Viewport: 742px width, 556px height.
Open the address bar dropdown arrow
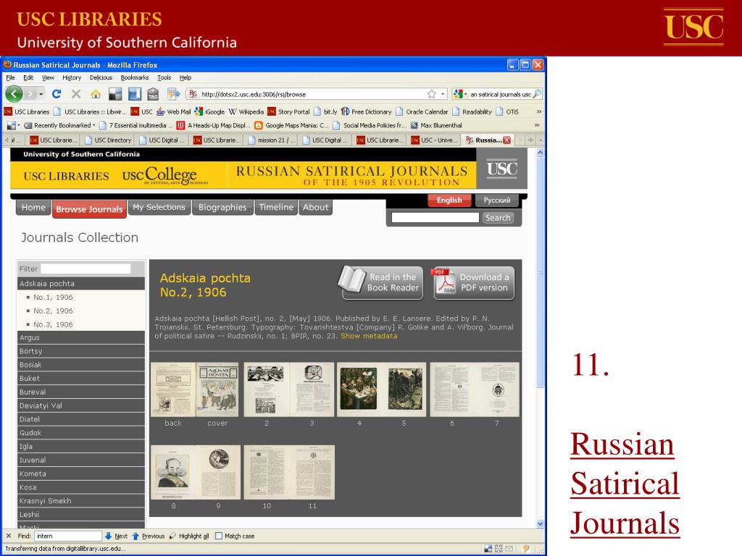(x=443, y=94)
